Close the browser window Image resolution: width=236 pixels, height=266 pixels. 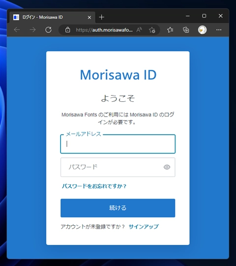(221, 16)
